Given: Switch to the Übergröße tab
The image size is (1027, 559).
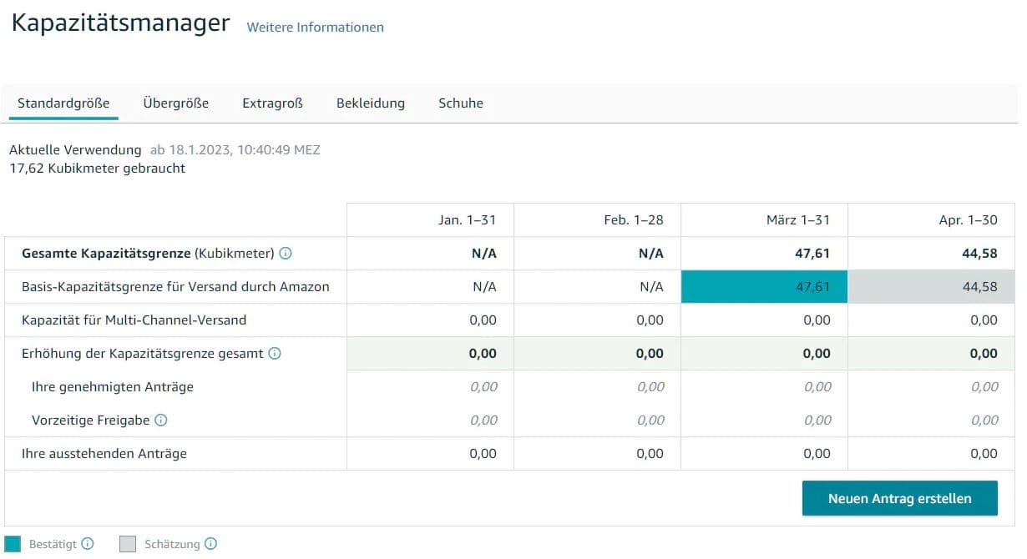Looking at the screenshot, I should [x=175, y=103].
